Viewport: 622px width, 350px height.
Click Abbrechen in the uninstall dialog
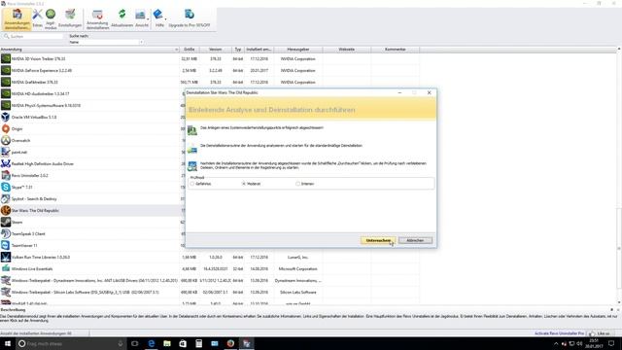tap(415, 240)
